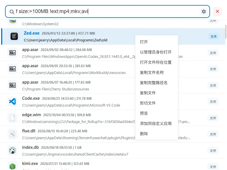The width and height of the screenshot is (227, 170).
Task: Click the 7z icon of 284.68 MB app.asar
Action: pos(12,53)
